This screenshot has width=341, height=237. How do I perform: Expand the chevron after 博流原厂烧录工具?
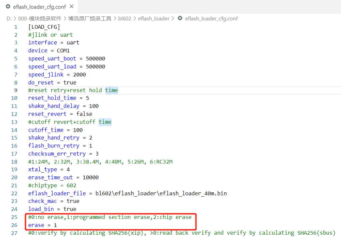tap(115, 19)
